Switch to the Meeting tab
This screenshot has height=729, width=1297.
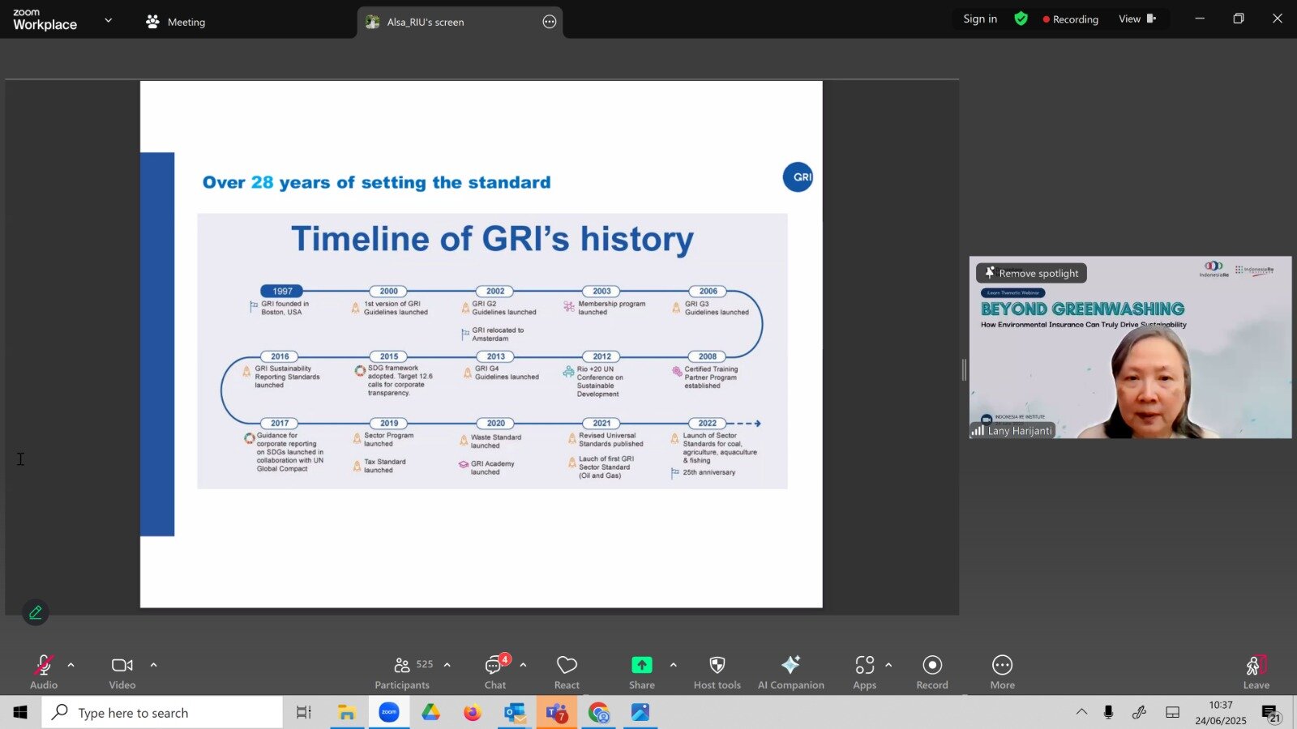[x=175, y=22]
